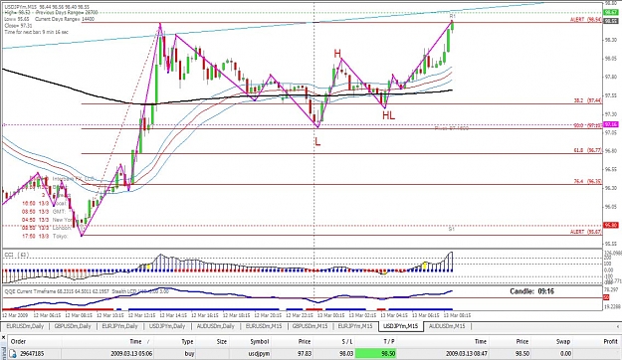The width and height of the screenshot is (622, 360).
Task: Click the green 98.57 price label
Action: [x=611, y=13]
